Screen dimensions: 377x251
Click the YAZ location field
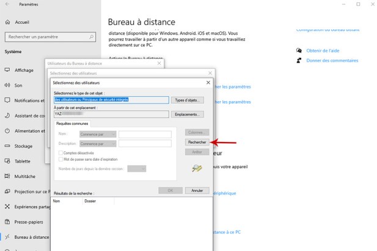(111, 114)
